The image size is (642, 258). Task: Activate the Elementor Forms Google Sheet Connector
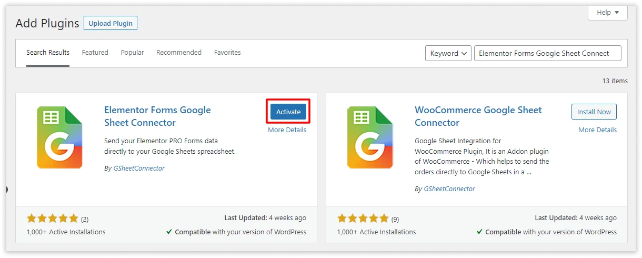click(x=288, y=112)
